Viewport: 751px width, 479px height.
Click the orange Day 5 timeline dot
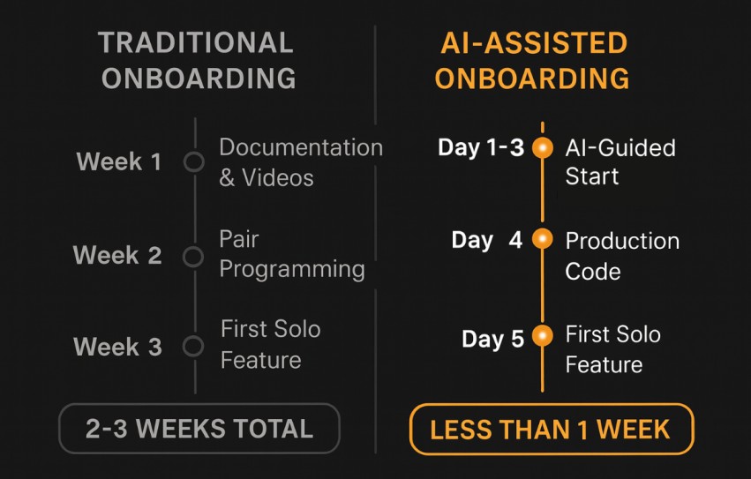pos(543,335)
